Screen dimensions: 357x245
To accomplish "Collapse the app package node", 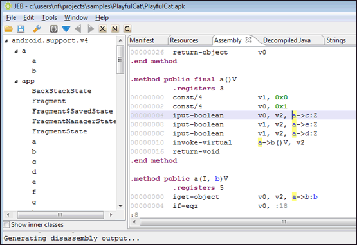I will tap(16, 81).
